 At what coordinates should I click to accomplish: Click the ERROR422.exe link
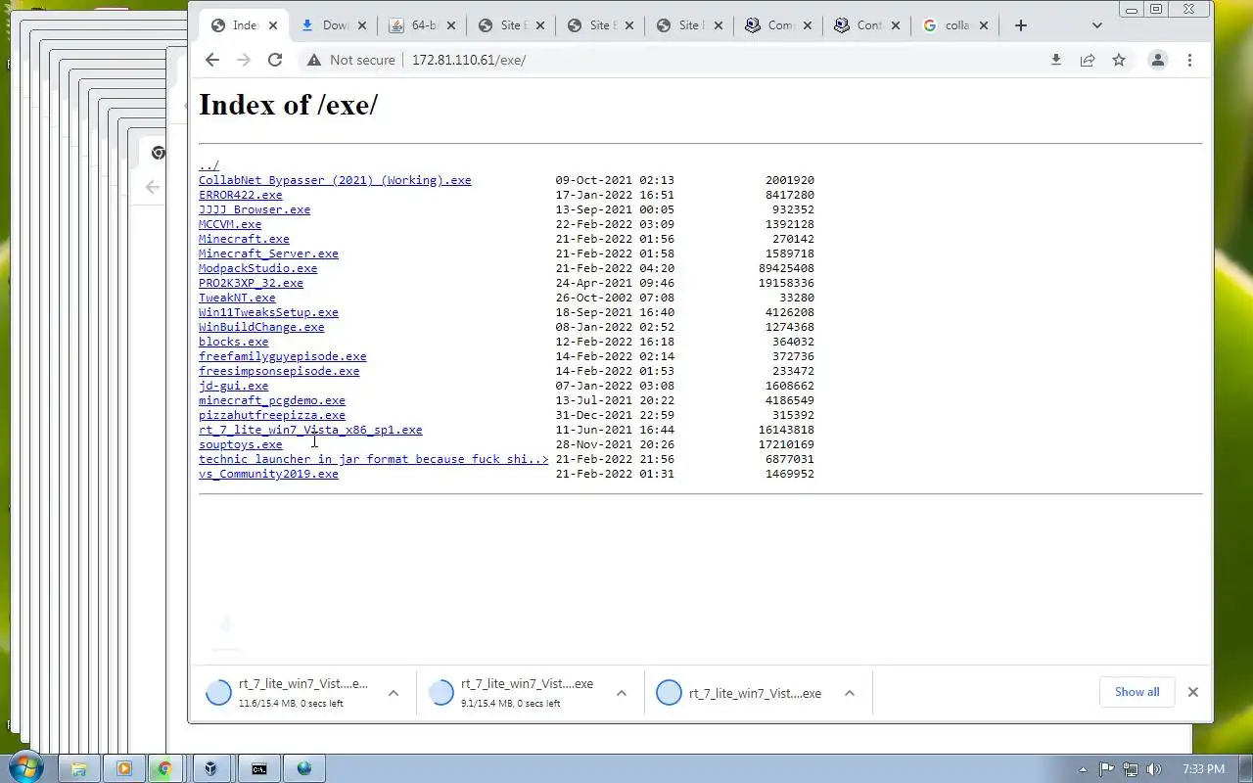(240, 195)
